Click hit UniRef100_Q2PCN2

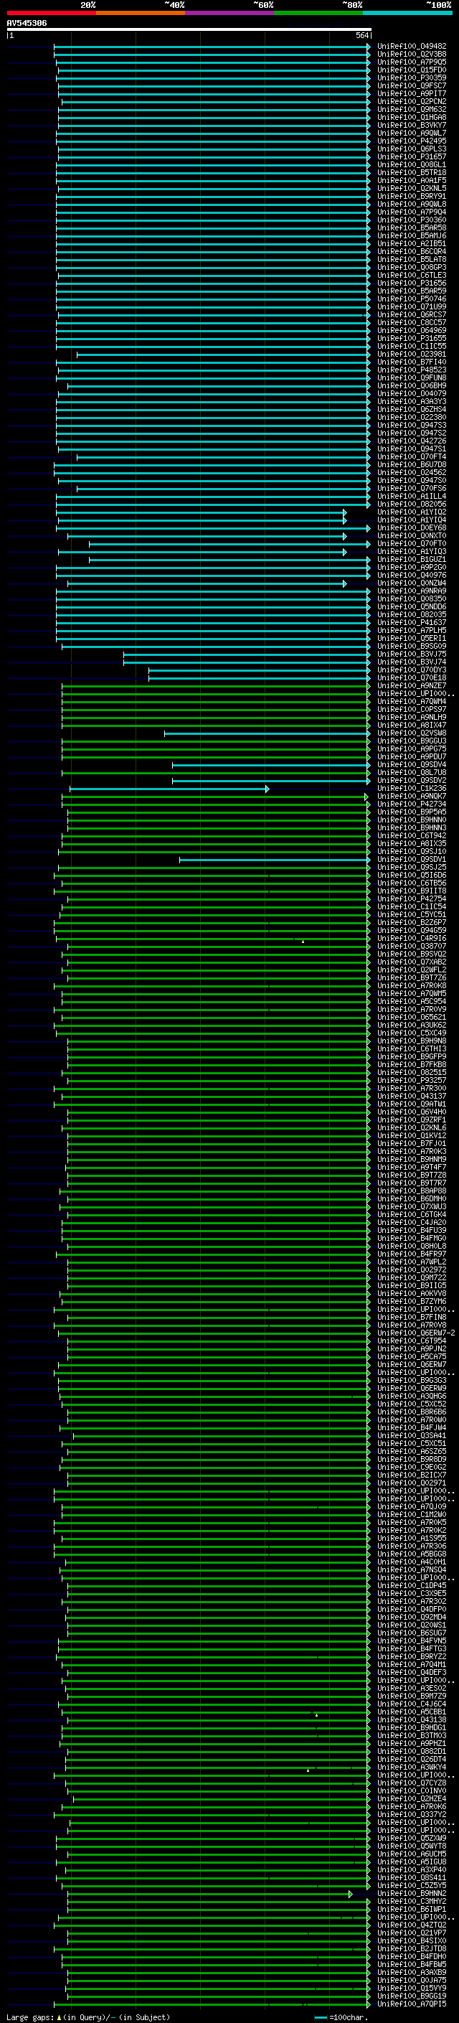pos(411,101)
